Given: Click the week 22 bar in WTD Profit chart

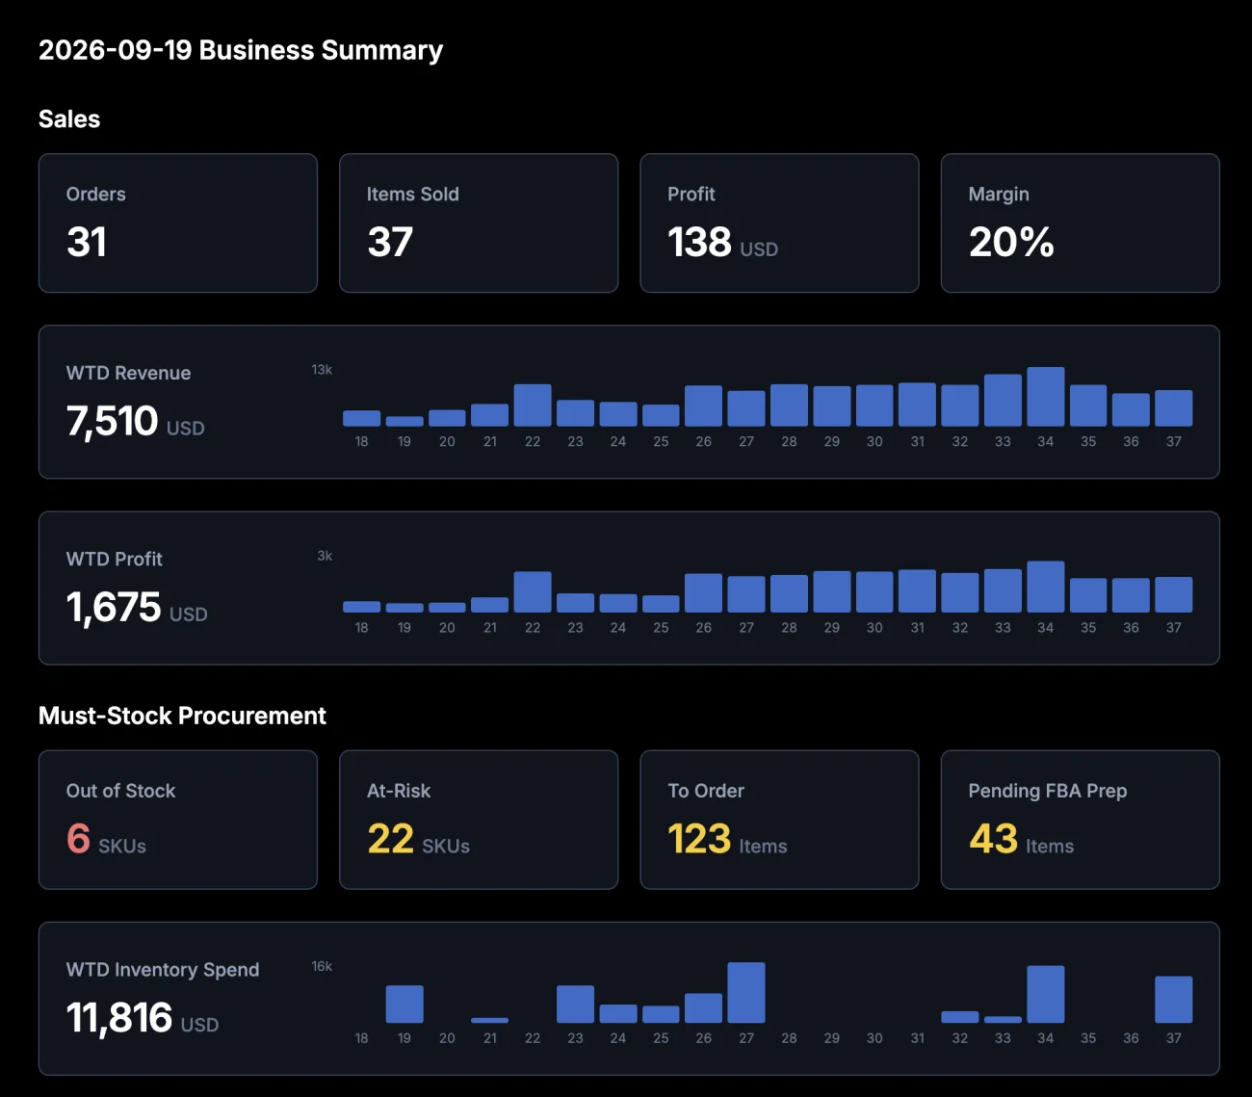Looking at the screenshot, I should pyautogui.click(x=533, y=591).
